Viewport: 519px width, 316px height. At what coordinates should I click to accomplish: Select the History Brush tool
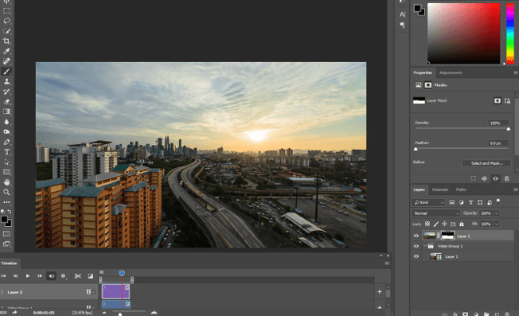(x=6, y=92)
